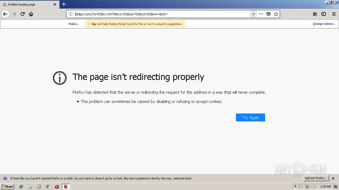339x190 pixels.
Task: Click the taskbar clock showing 2:09 AM
Action: coord(325,187)
